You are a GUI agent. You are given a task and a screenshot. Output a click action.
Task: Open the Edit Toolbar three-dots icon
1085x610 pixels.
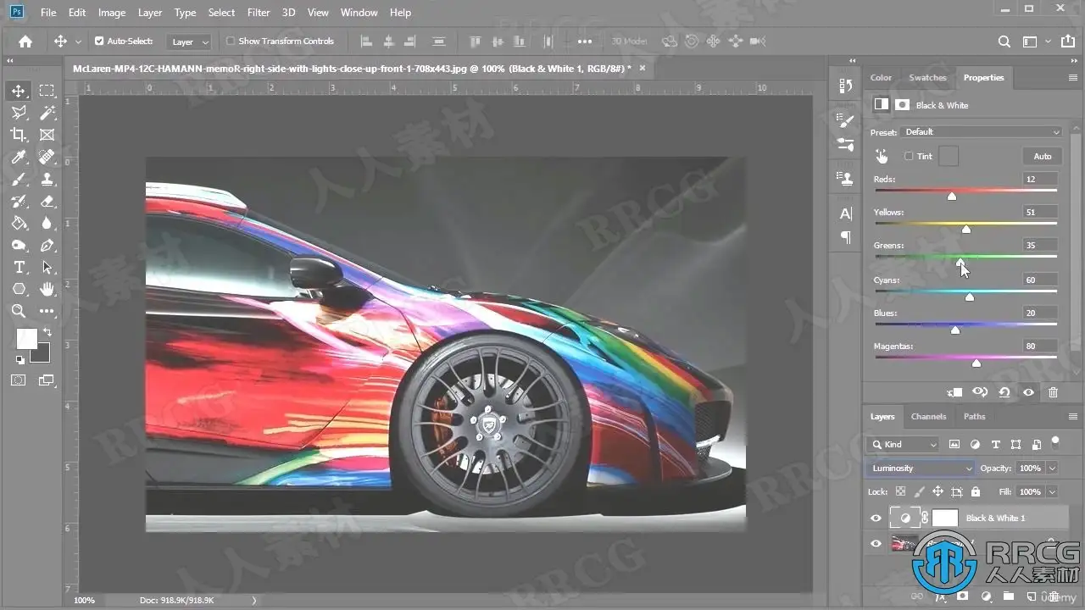[x=47, y=312]
